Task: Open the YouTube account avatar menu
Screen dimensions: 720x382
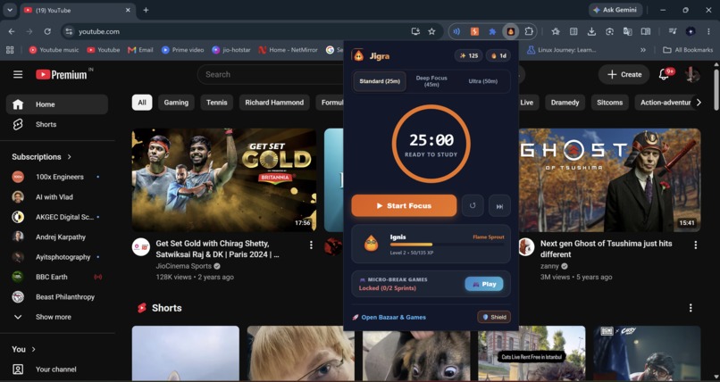Action: pyautogui.click(x=692, y=74)
